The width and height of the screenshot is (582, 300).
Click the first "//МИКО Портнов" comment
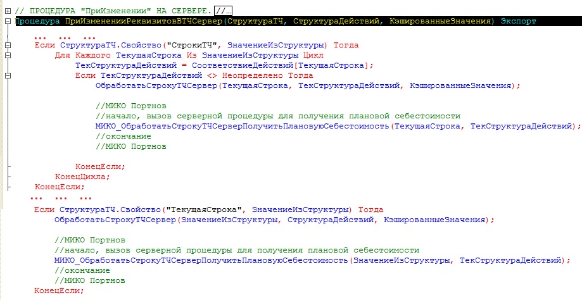[130, 106]
